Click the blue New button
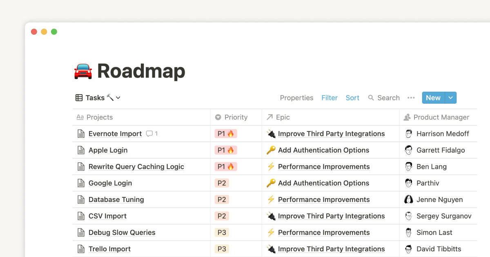The width and height of the screenshot is (490, 257). tap(433, 98)
